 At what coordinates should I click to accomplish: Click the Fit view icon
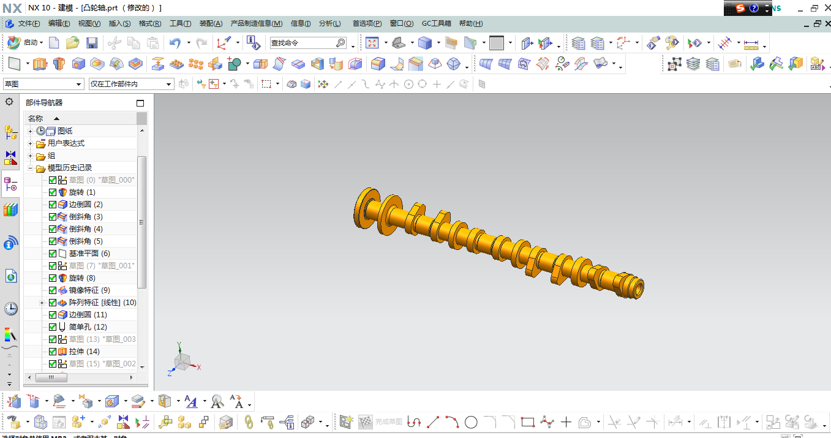coord(372,43)
